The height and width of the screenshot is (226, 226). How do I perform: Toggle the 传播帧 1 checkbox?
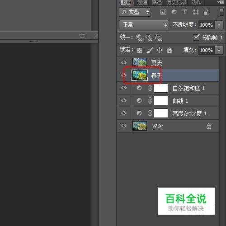coord(196,38)
